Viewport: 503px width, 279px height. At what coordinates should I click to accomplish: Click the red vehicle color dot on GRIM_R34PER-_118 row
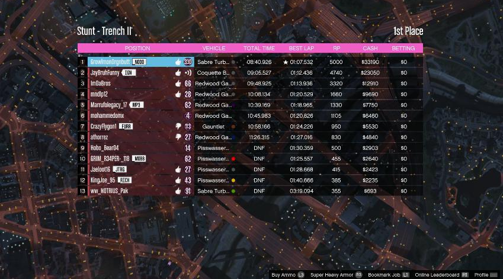233,159
